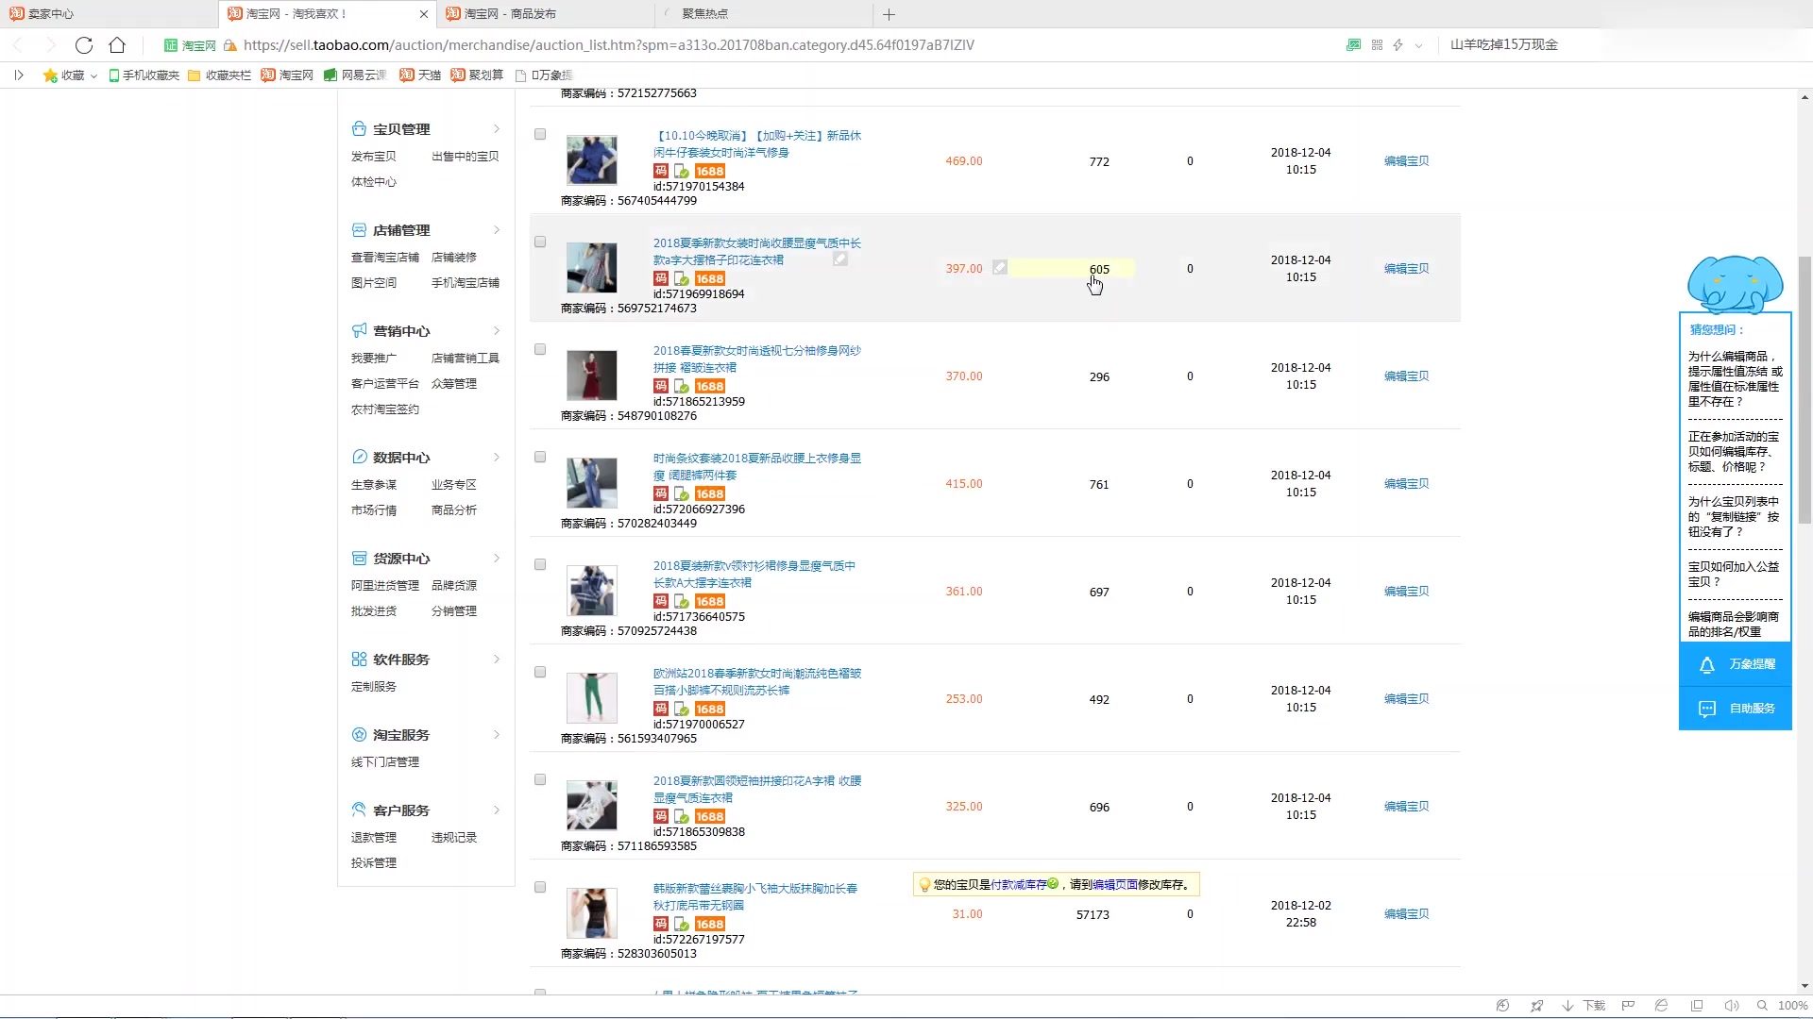The image size is (1813, 1019).
Task: Click 编辑宝贝 for the 469.00 item
Action: click(1406, 161)
